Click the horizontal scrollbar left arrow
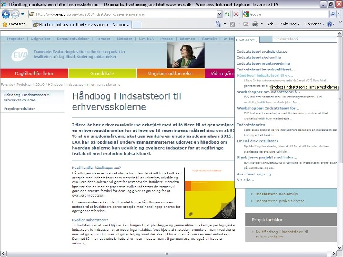 click(3, 254)
